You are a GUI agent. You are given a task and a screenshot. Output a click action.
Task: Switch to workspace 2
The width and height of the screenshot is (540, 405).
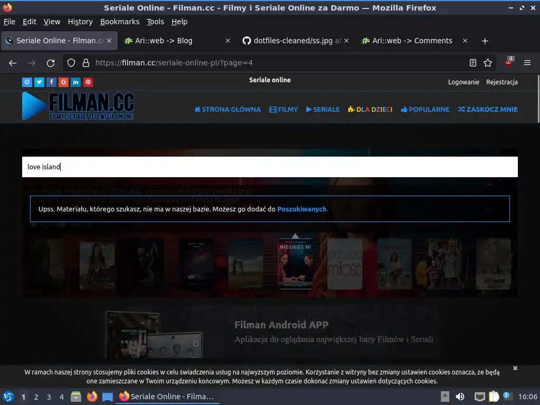tap(36, 397)
